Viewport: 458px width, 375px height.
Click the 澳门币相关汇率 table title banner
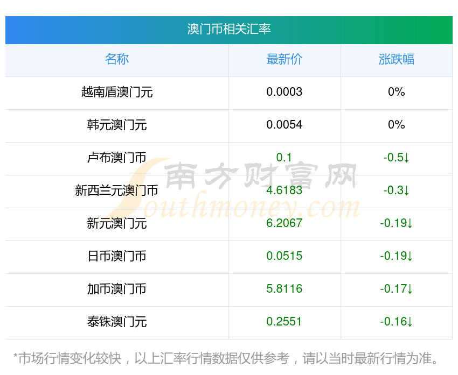[x=228, y=29]
